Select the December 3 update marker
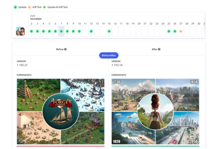Viewport: 219px width, 149px height. (38, 31)
